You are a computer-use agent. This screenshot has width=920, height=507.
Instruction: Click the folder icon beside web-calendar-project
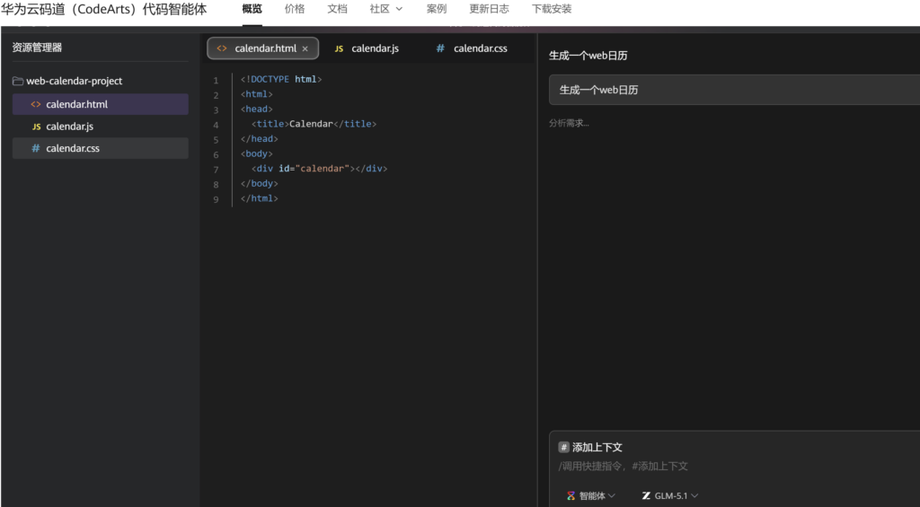[x=18, y=81]
